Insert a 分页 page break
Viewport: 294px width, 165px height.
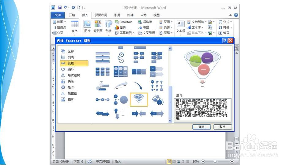tap(58, 33)
